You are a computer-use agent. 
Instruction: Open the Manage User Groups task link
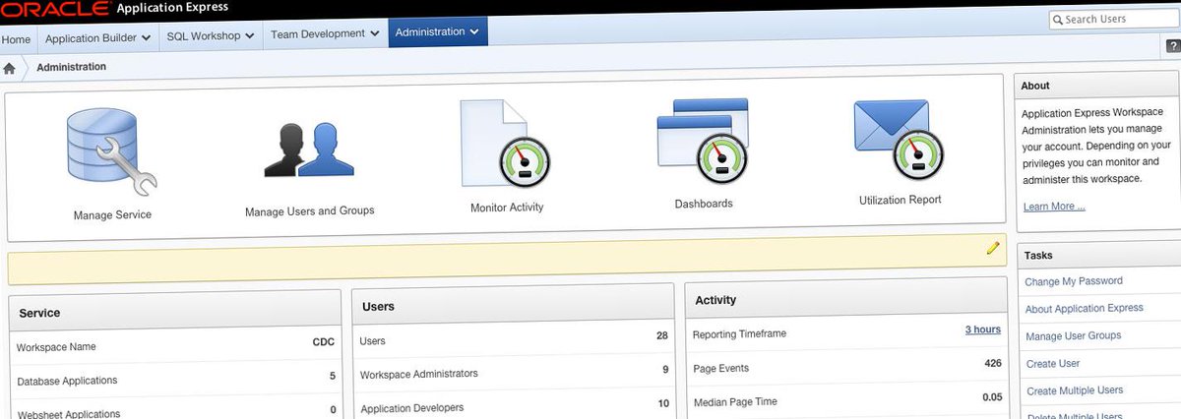[1074, 336]
